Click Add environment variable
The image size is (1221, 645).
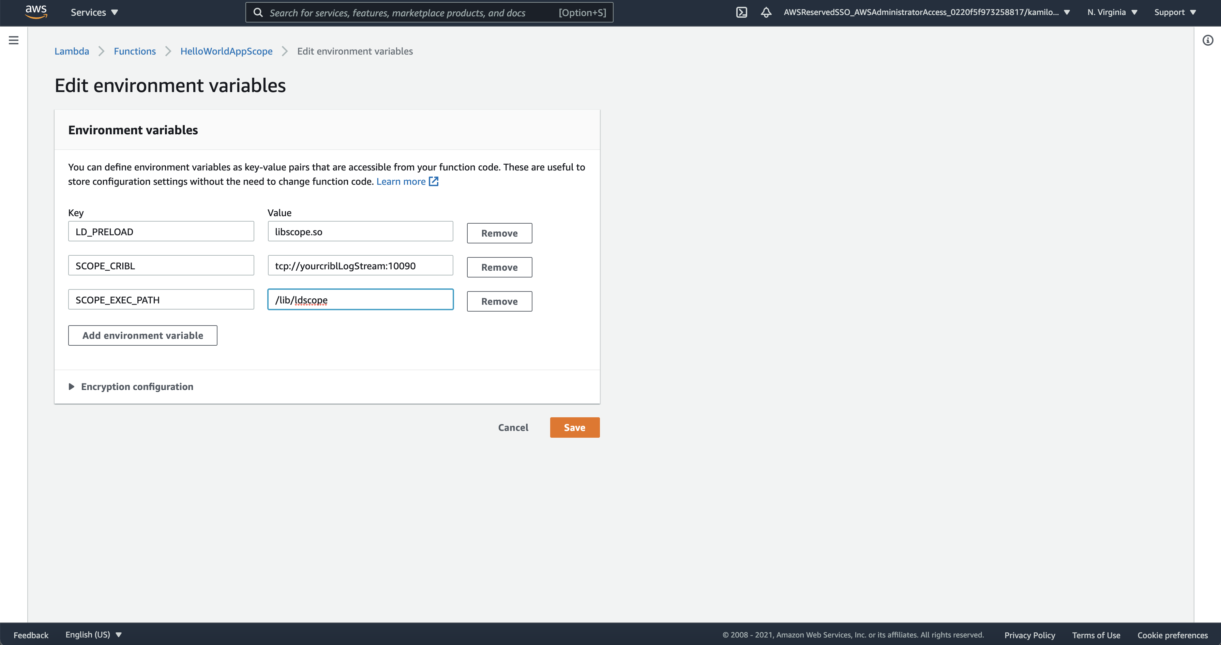point(143,335)
